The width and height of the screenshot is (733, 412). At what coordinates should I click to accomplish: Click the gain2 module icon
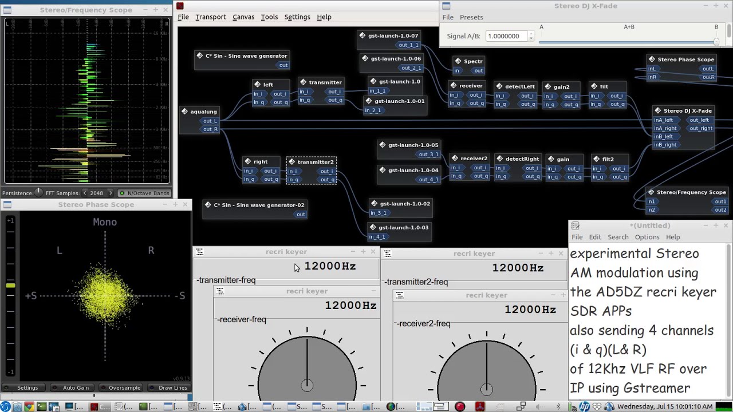pos(548,87)
